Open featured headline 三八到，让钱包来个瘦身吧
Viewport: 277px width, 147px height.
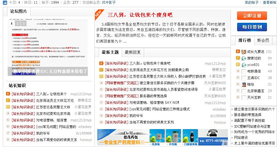(140, 15)
